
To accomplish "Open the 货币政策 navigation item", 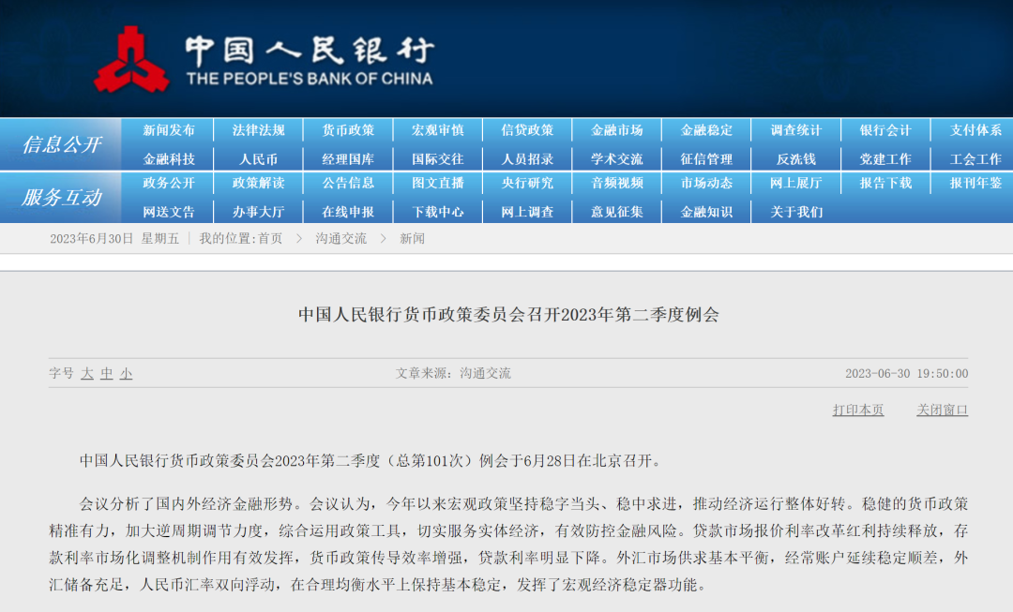I will tap(348, 130).
